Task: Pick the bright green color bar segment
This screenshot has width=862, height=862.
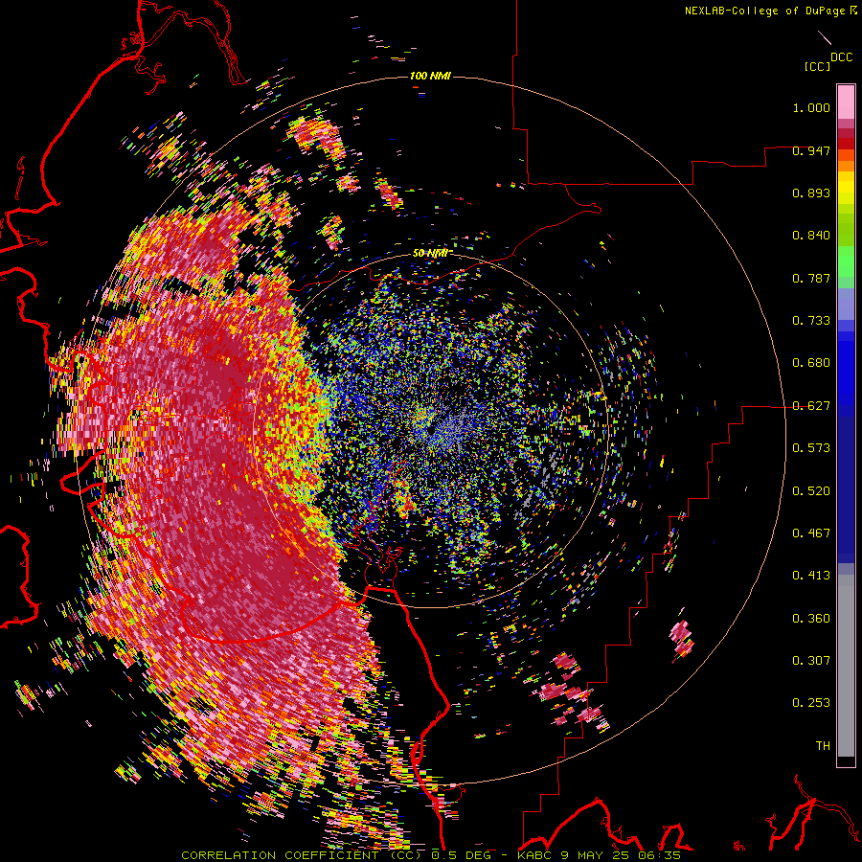Action: (846, 261)
